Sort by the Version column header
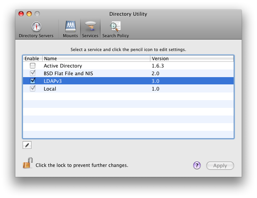This screenshot has width=257, height=198. 191,59
